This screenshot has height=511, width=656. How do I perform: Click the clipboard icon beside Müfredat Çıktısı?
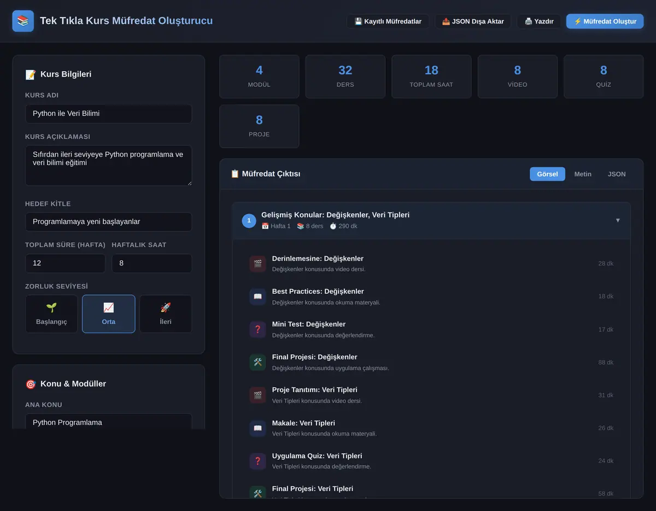(x=235, y=174)
